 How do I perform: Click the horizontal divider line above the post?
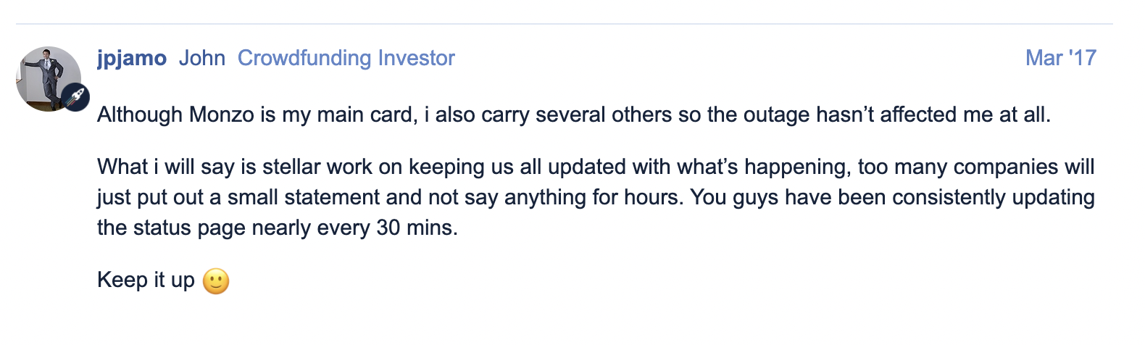tap(565, 24)
